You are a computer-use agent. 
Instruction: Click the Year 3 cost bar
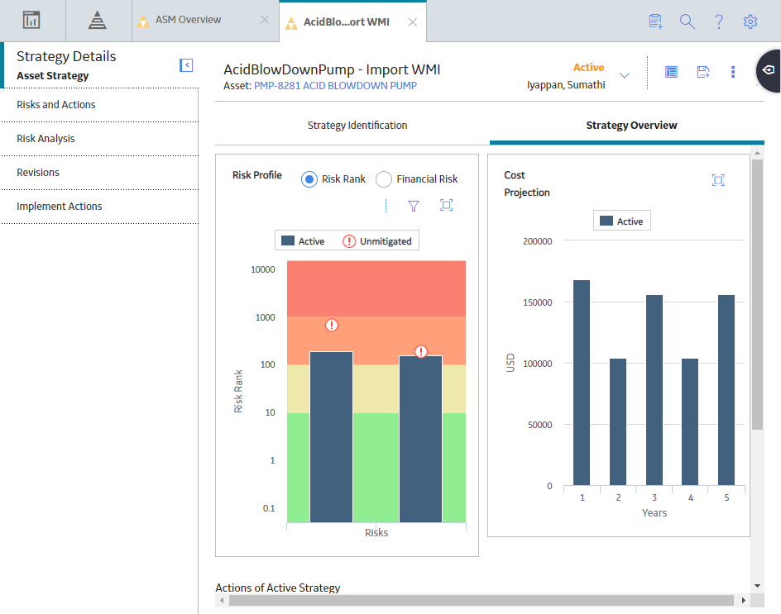point(654,390)
